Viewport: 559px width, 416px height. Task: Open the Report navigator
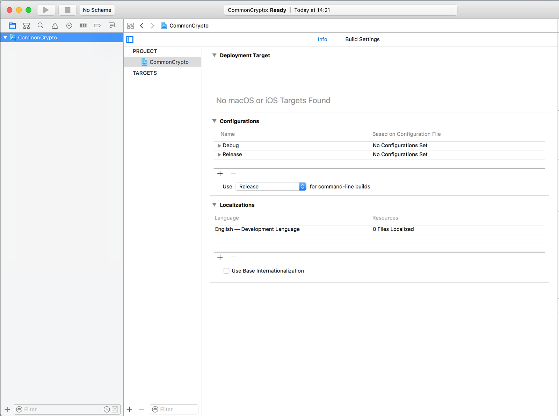(112, 25)
